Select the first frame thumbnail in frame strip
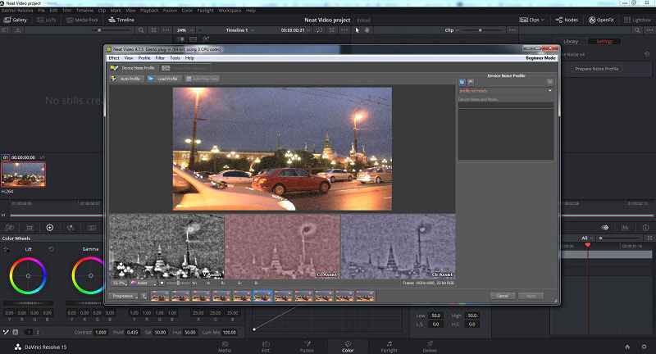This screenshot has height=354, width=656. (x=160, y=296)
